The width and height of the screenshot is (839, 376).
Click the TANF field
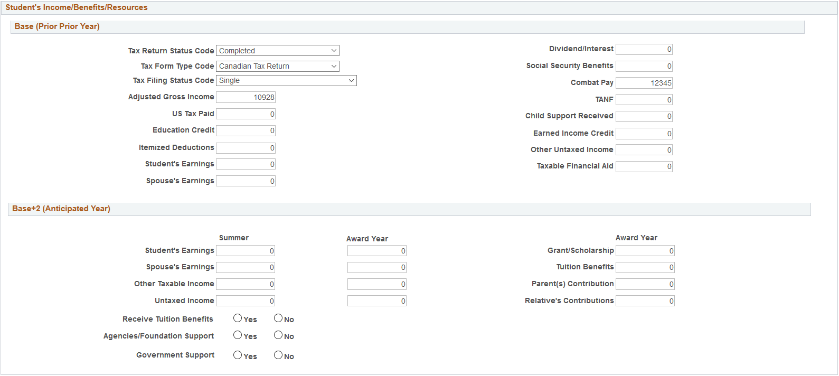644,100
